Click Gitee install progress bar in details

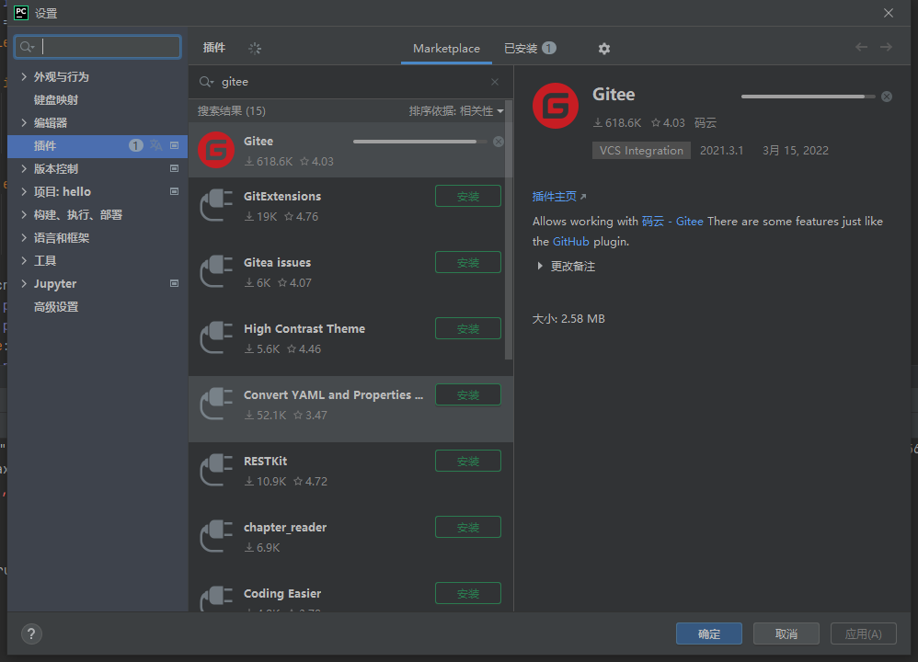pyautogui.click(x=808, y=97)
